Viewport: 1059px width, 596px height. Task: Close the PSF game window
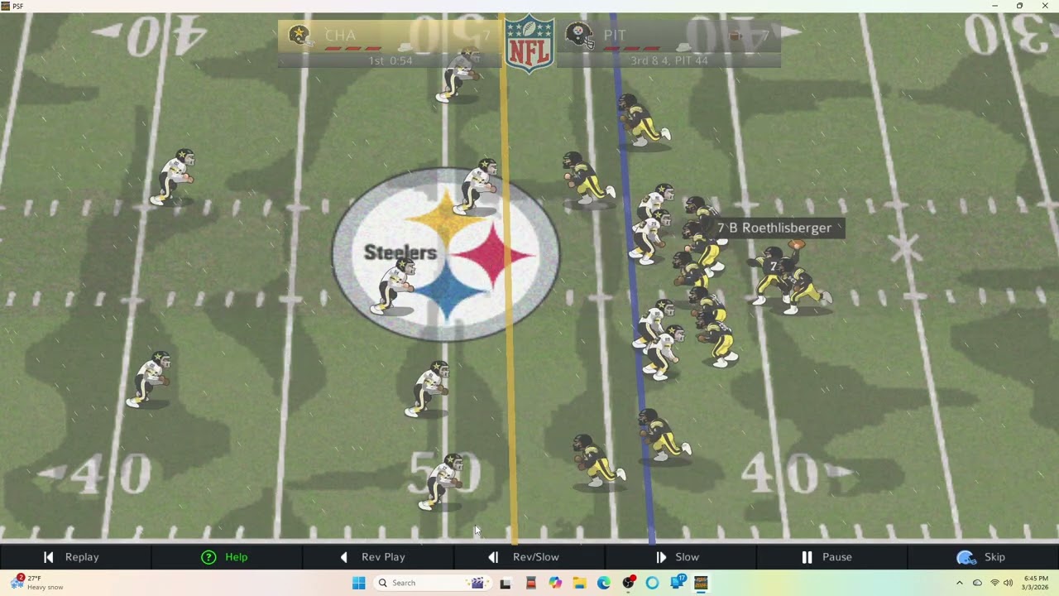(x=1045, y=6)
